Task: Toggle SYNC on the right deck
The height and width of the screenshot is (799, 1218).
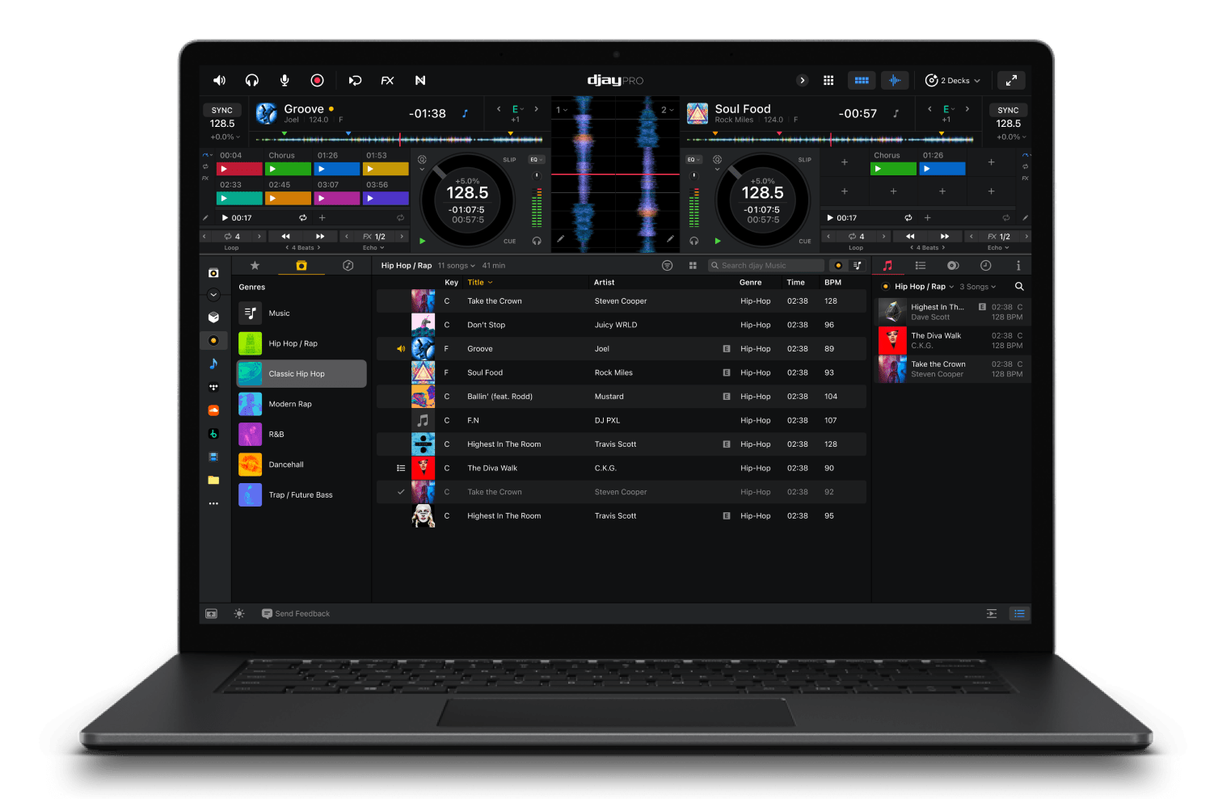Action: pos(1008,111)
